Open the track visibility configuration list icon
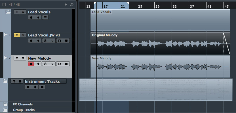Screen dimensions: 236x113 point(4,5)
